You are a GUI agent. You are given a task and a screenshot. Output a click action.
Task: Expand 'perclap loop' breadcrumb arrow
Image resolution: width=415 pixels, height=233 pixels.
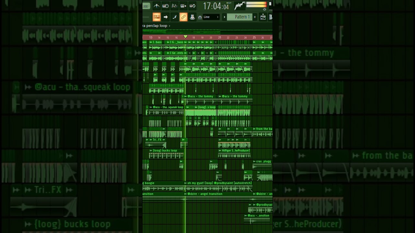169,26
